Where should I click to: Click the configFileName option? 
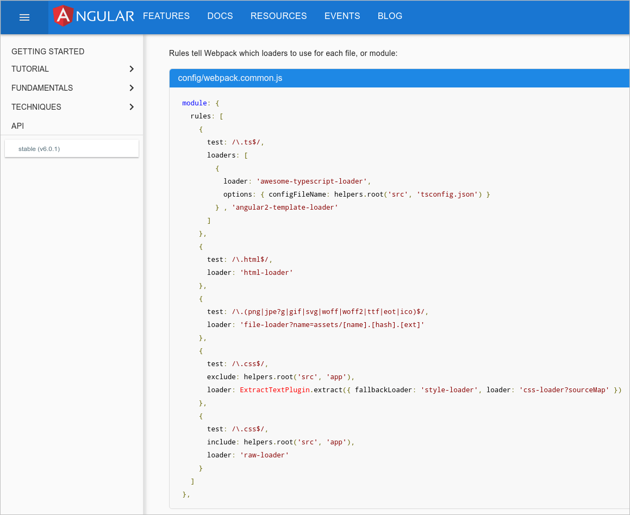(297, 194)
